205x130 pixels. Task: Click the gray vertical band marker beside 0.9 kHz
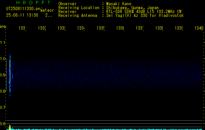6,75
